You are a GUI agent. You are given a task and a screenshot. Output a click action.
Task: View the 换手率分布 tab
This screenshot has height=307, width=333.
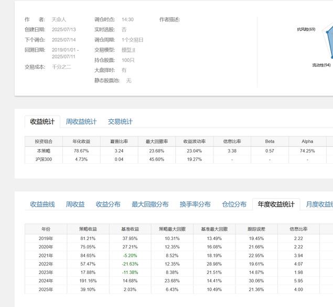(195, 204)
